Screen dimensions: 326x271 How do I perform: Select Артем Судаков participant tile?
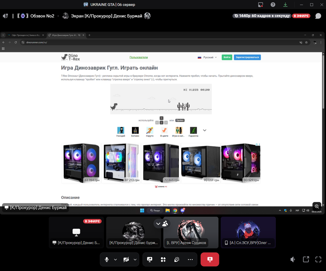[191, 233]
